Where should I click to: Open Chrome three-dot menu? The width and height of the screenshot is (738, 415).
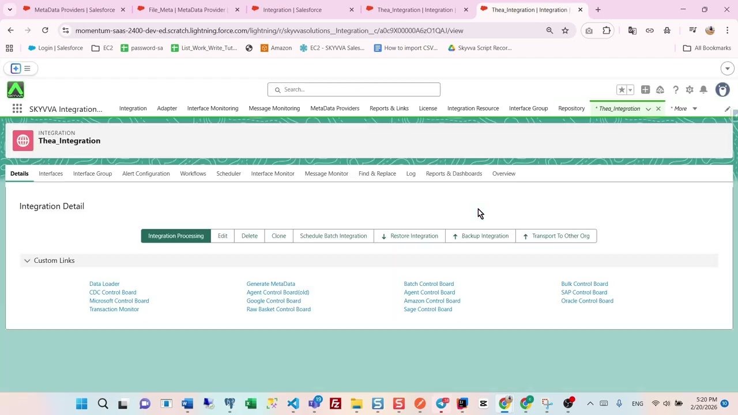pyautogui.click(x=727, y=31)
